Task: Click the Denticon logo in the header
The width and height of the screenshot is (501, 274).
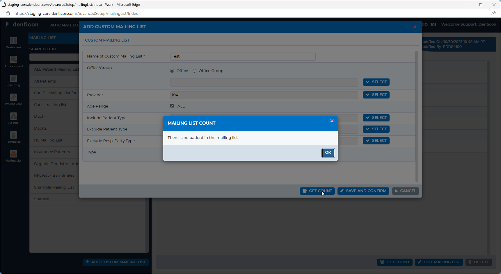Action: point(22,24)
